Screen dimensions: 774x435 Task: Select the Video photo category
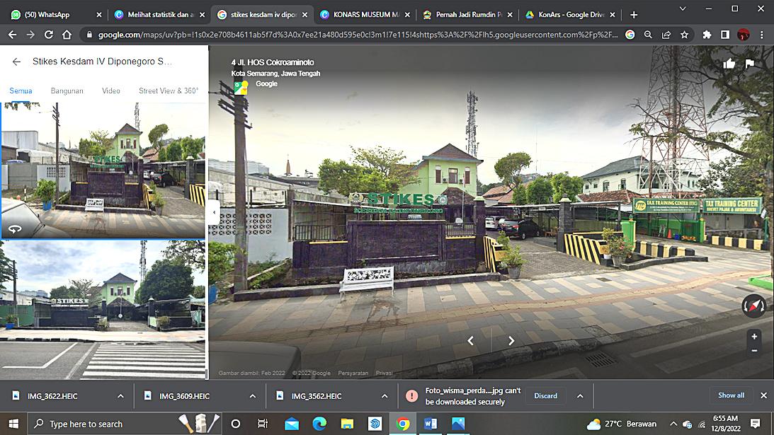coord(111,91)
